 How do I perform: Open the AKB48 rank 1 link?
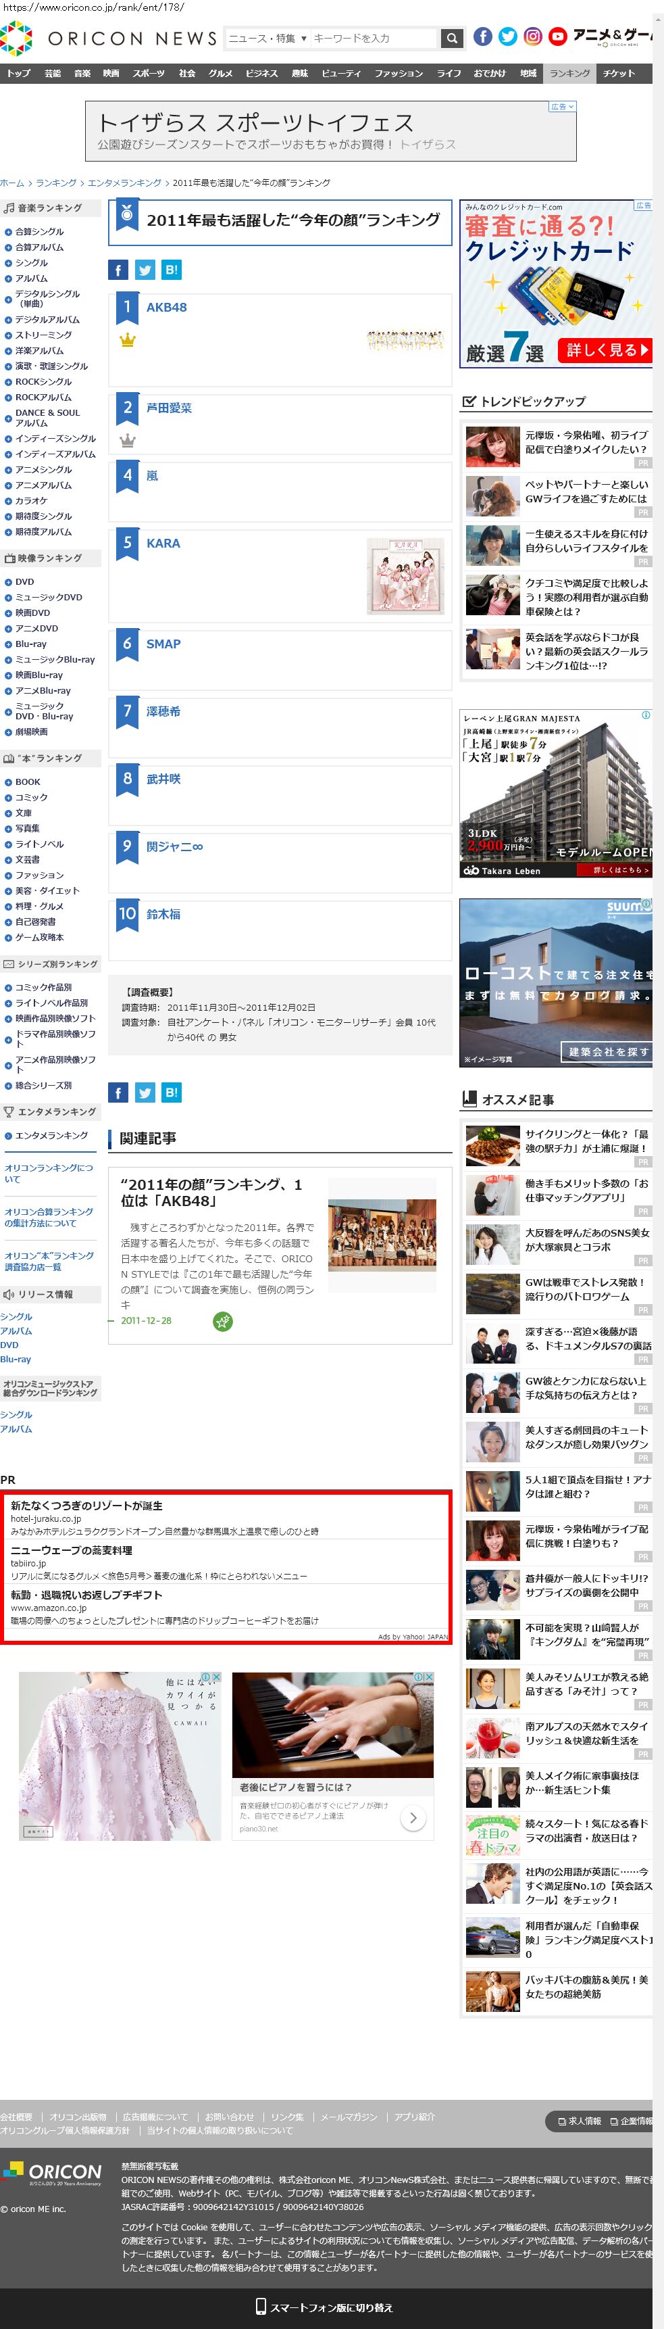click(x=166, y=308)
